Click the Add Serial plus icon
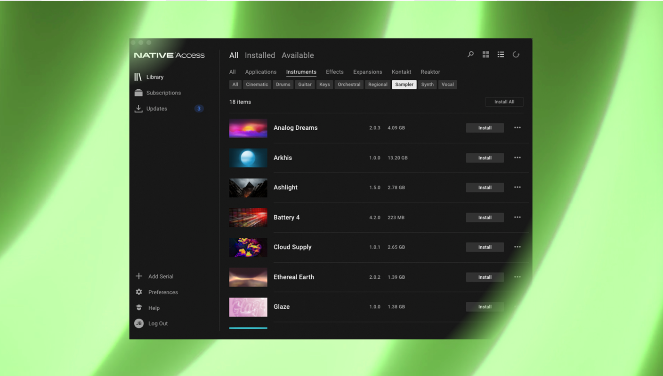 (139, 276)
